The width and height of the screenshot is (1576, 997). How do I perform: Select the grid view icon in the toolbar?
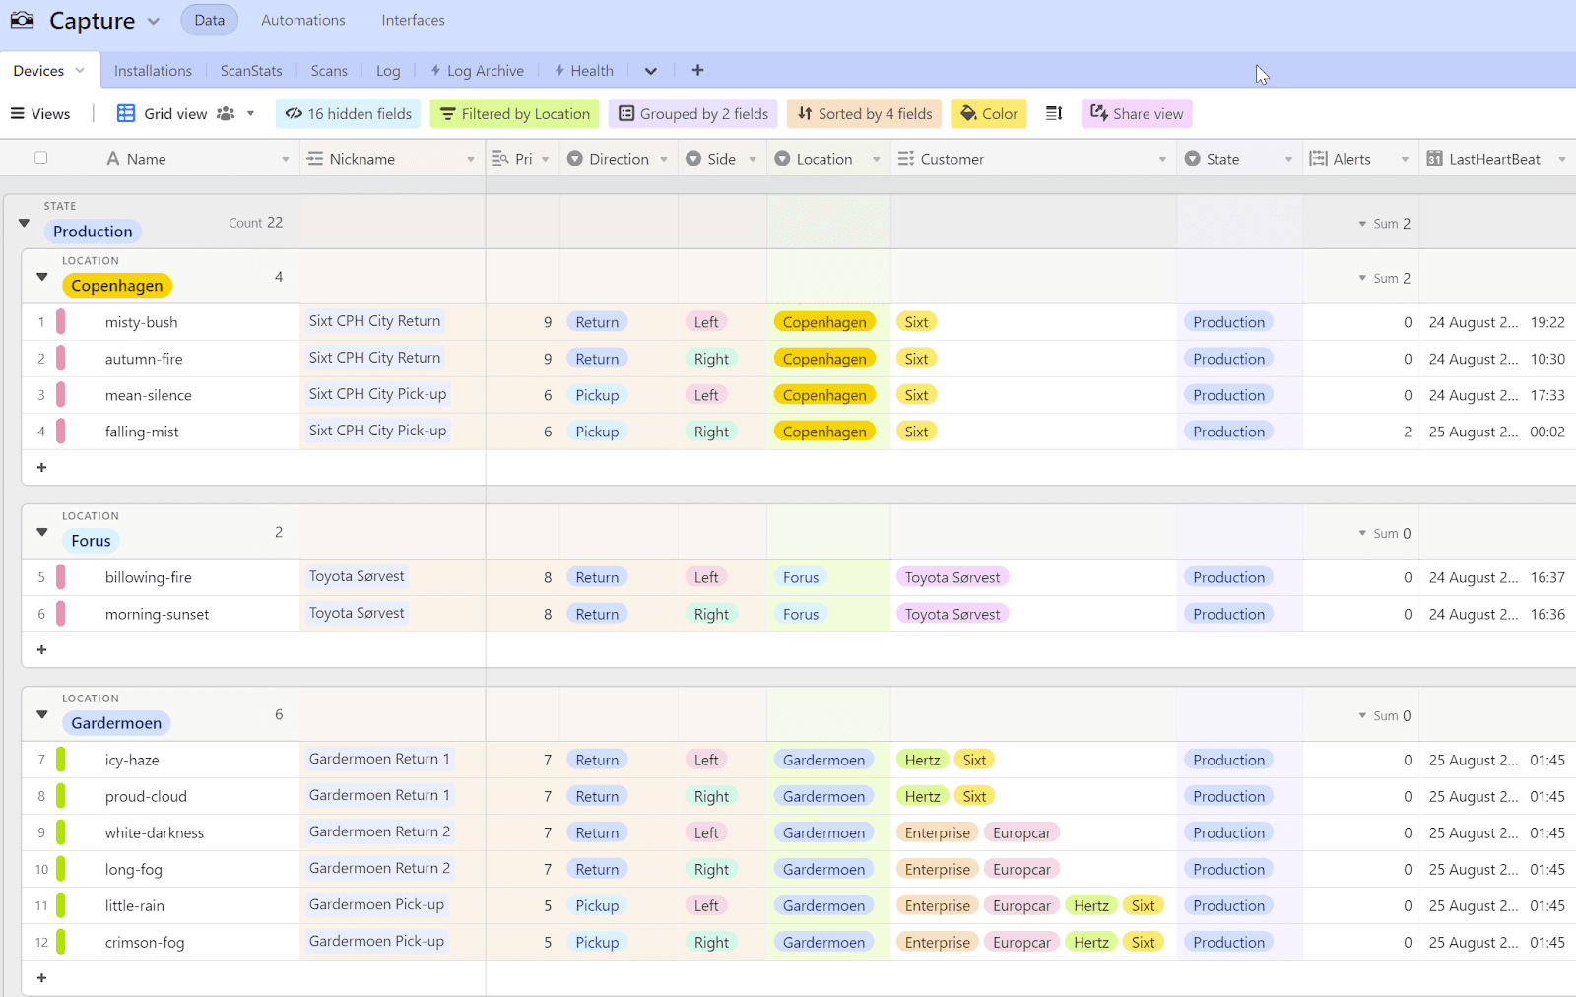pos(125,113)
